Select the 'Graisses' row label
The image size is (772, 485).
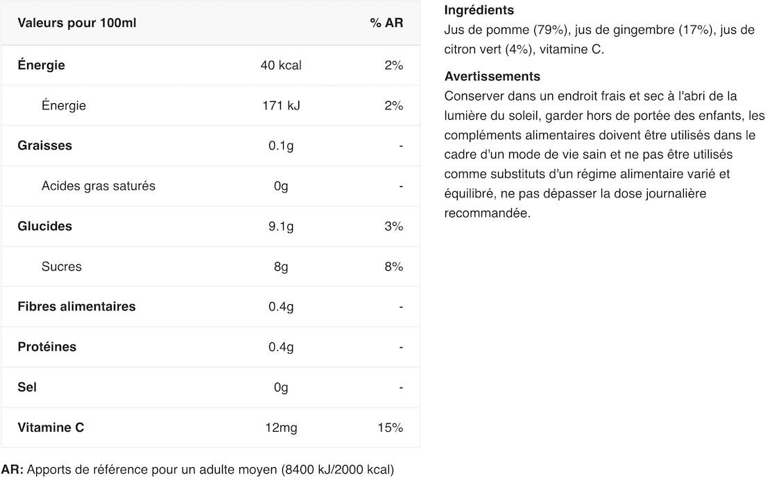[45, 145]
